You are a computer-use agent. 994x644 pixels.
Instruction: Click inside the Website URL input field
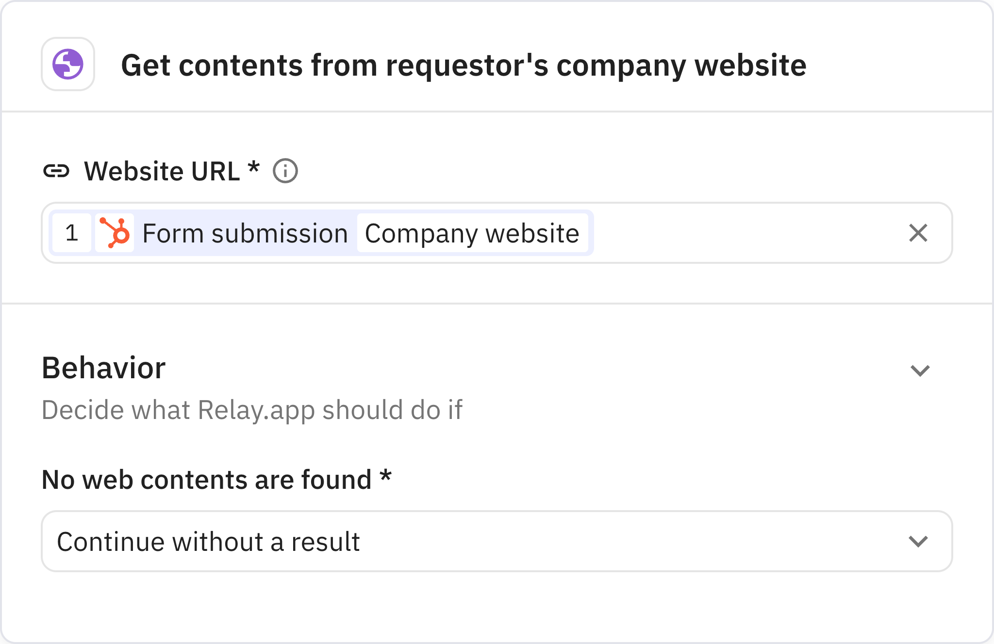[x=728, y=233]
